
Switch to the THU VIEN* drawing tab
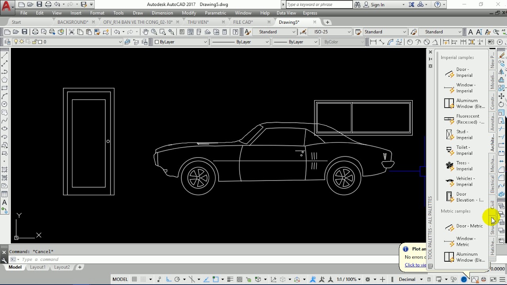tap(198, 22)
